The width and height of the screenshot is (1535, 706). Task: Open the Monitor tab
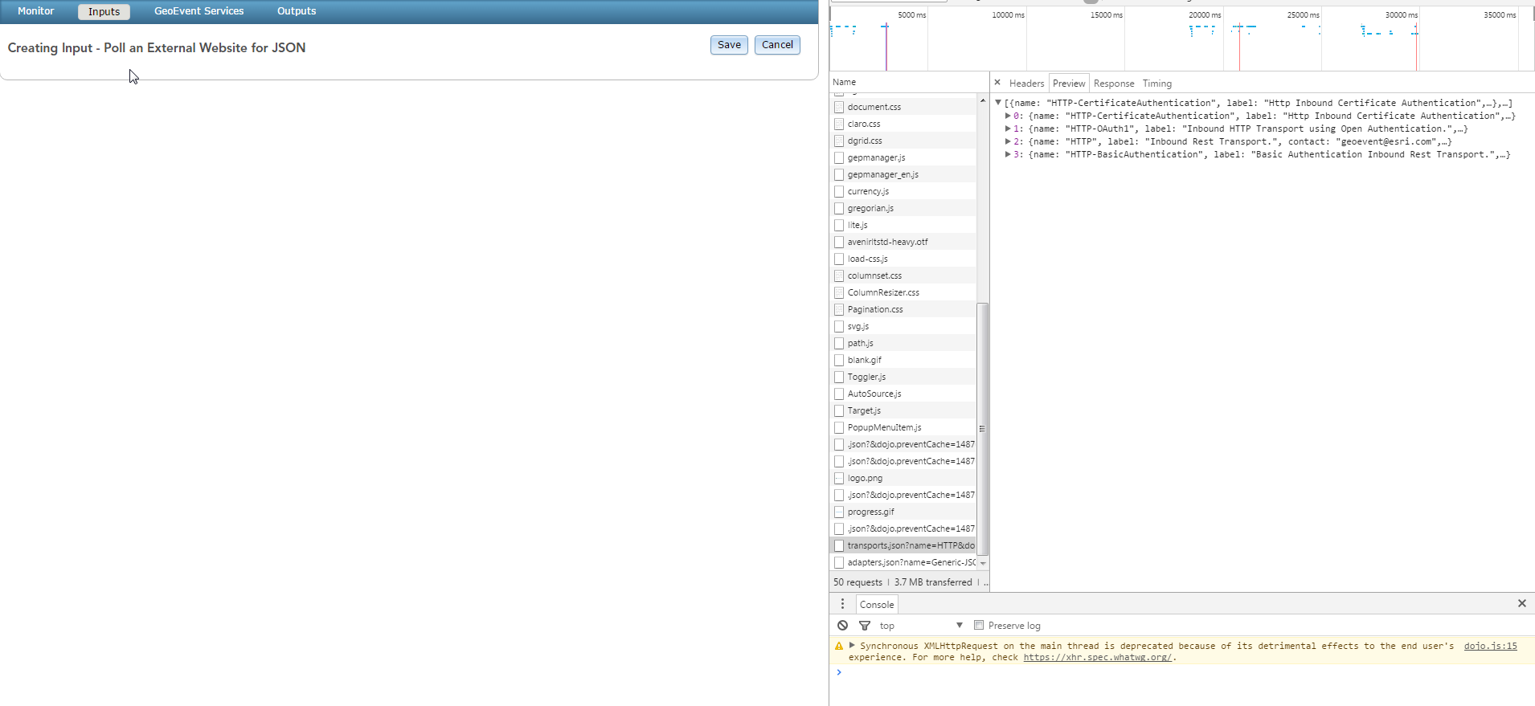(36, 11)
